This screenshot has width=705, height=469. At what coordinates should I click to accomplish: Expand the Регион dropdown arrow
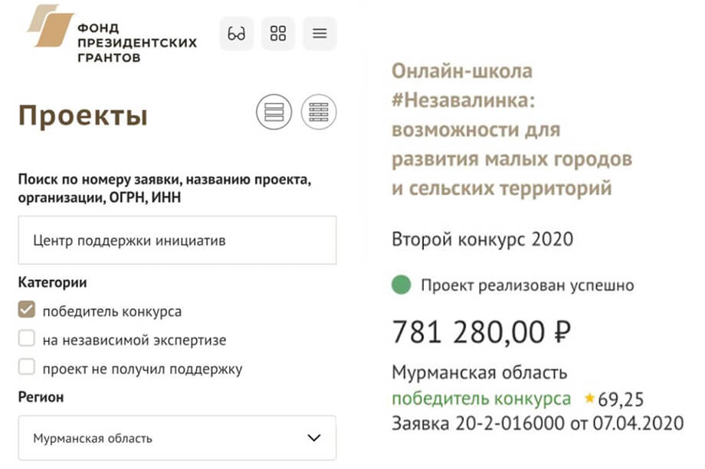tap(314, 438)
